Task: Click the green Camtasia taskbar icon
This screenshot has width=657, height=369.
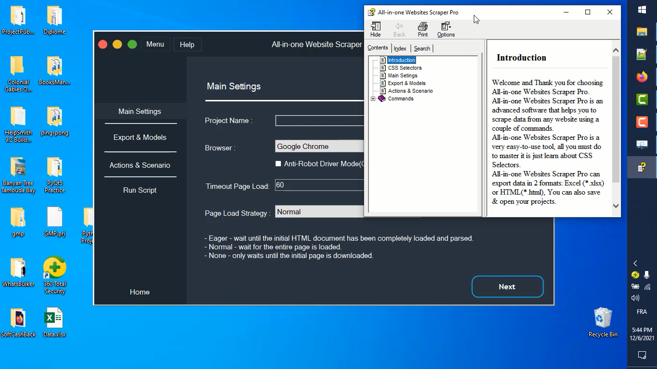Action: (x=642, y=99)
